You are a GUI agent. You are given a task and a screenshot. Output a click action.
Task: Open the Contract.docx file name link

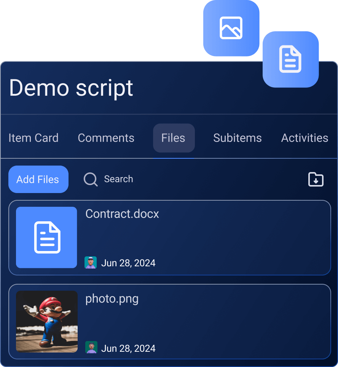tap(122, 214)
